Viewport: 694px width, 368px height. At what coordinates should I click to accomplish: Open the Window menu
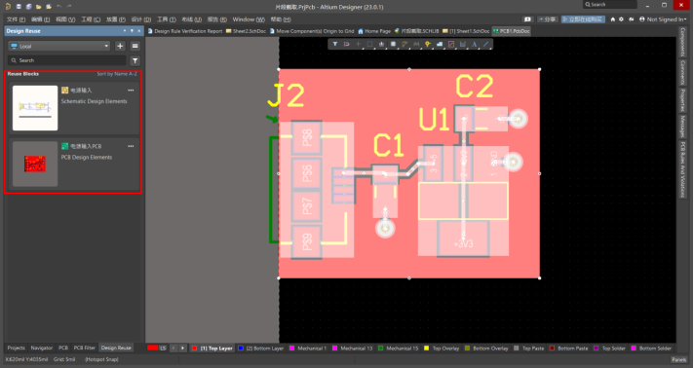pyautogui.click(x=249, y=19)
